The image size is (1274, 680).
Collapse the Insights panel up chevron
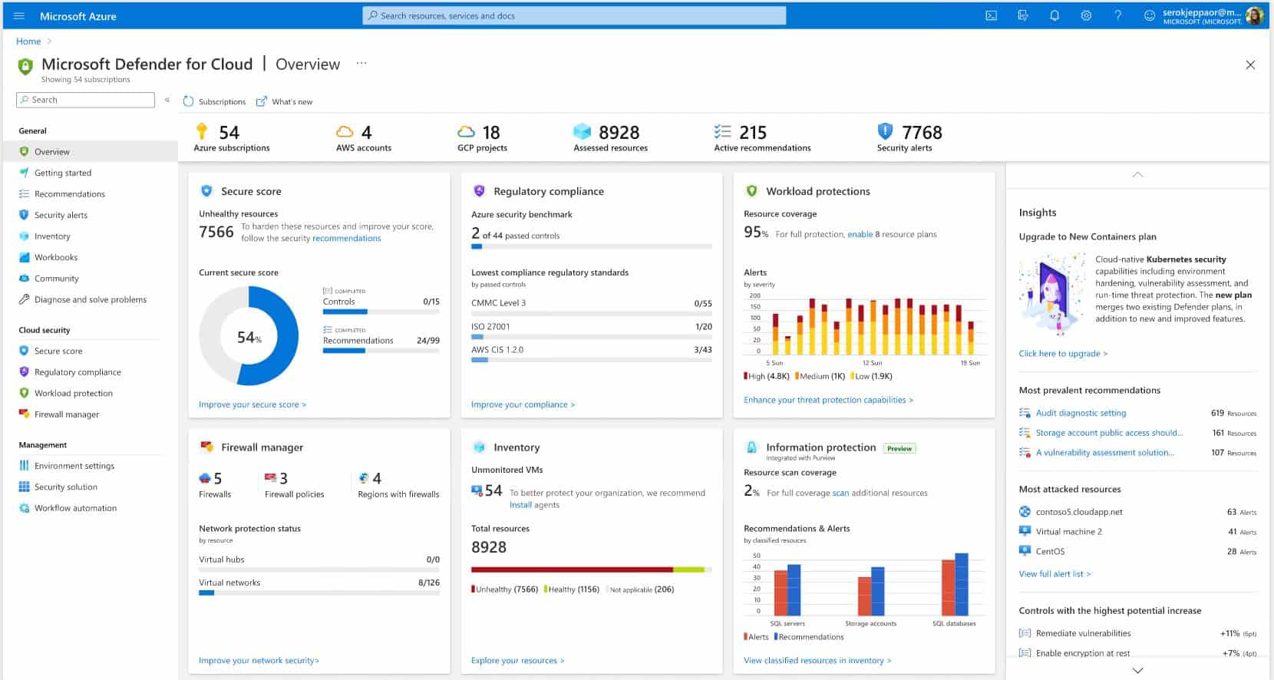(x=1137, y=175)
